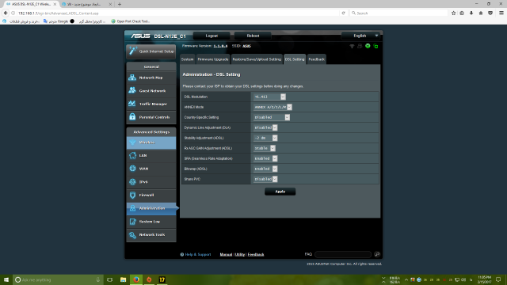Click Firefox icon in taskbar
Image resolution: width=507 pixels, height=285 pixels.
[x=136, y=279]
